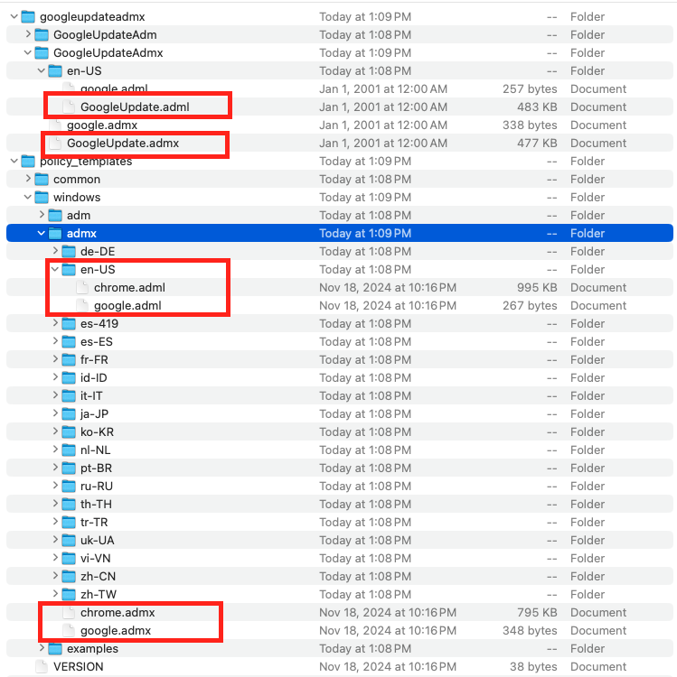
Task: Click the googleupdateadmx folder icon
Action: (28, 17)
